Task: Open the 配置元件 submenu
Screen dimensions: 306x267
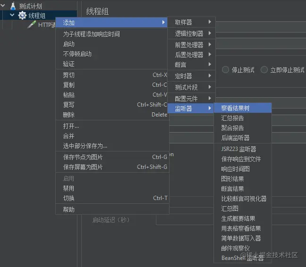Action: click(x=191, y=99)
